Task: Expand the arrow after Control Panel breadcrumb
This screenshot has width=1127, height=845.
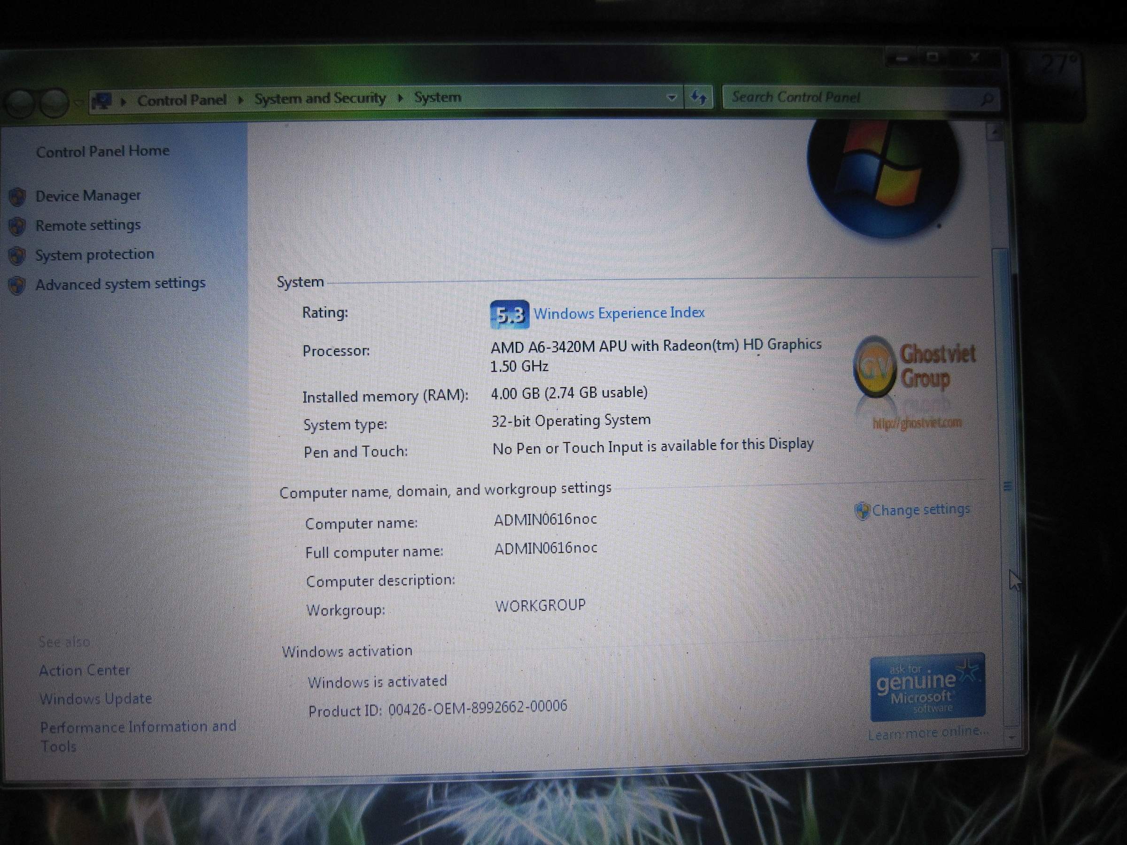Action: [x=240, y=100]
